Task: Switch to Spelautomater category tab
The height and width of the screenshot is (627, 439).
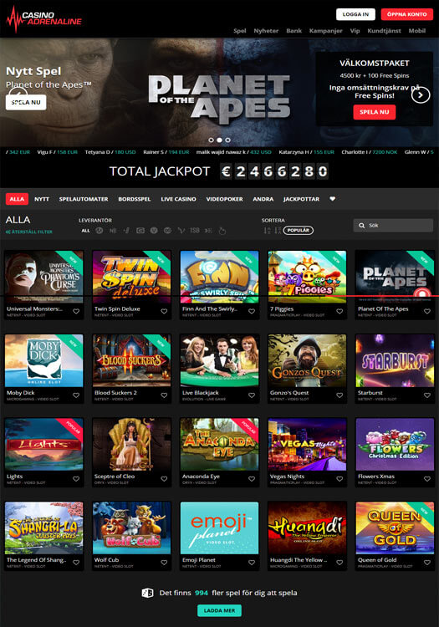Action: 84,199
